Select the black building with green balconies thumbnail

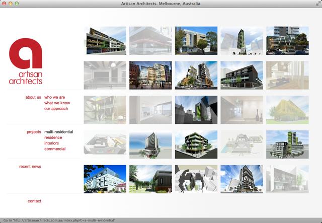click(196, 144)
